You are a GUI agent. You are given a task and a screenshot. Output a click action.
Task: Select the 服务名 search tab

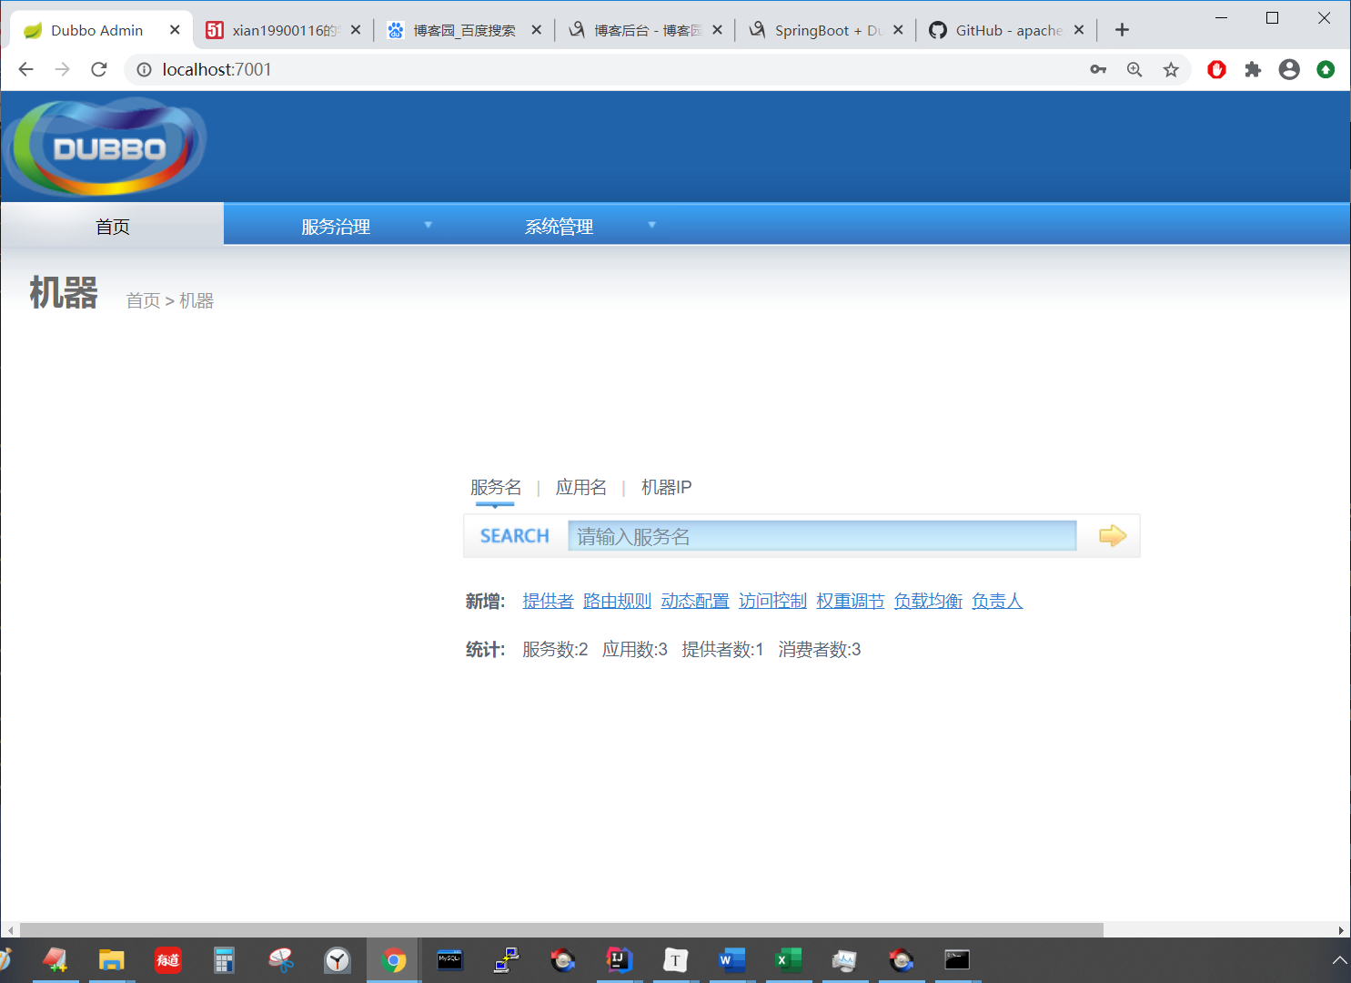pos(496,488)
